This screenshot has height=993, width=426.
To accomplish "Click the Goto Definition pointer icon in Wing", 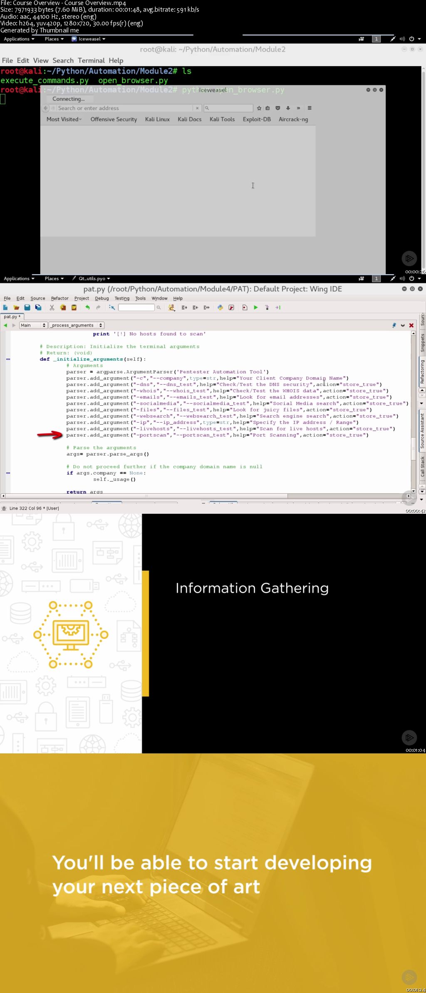I will [112, 307].
